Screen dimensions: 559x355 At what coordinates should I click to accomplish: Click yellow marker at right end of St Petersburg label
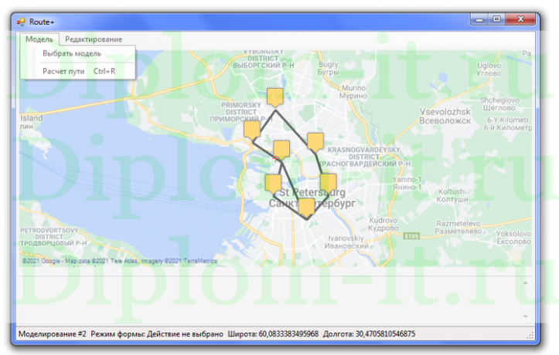click(328, 183)
